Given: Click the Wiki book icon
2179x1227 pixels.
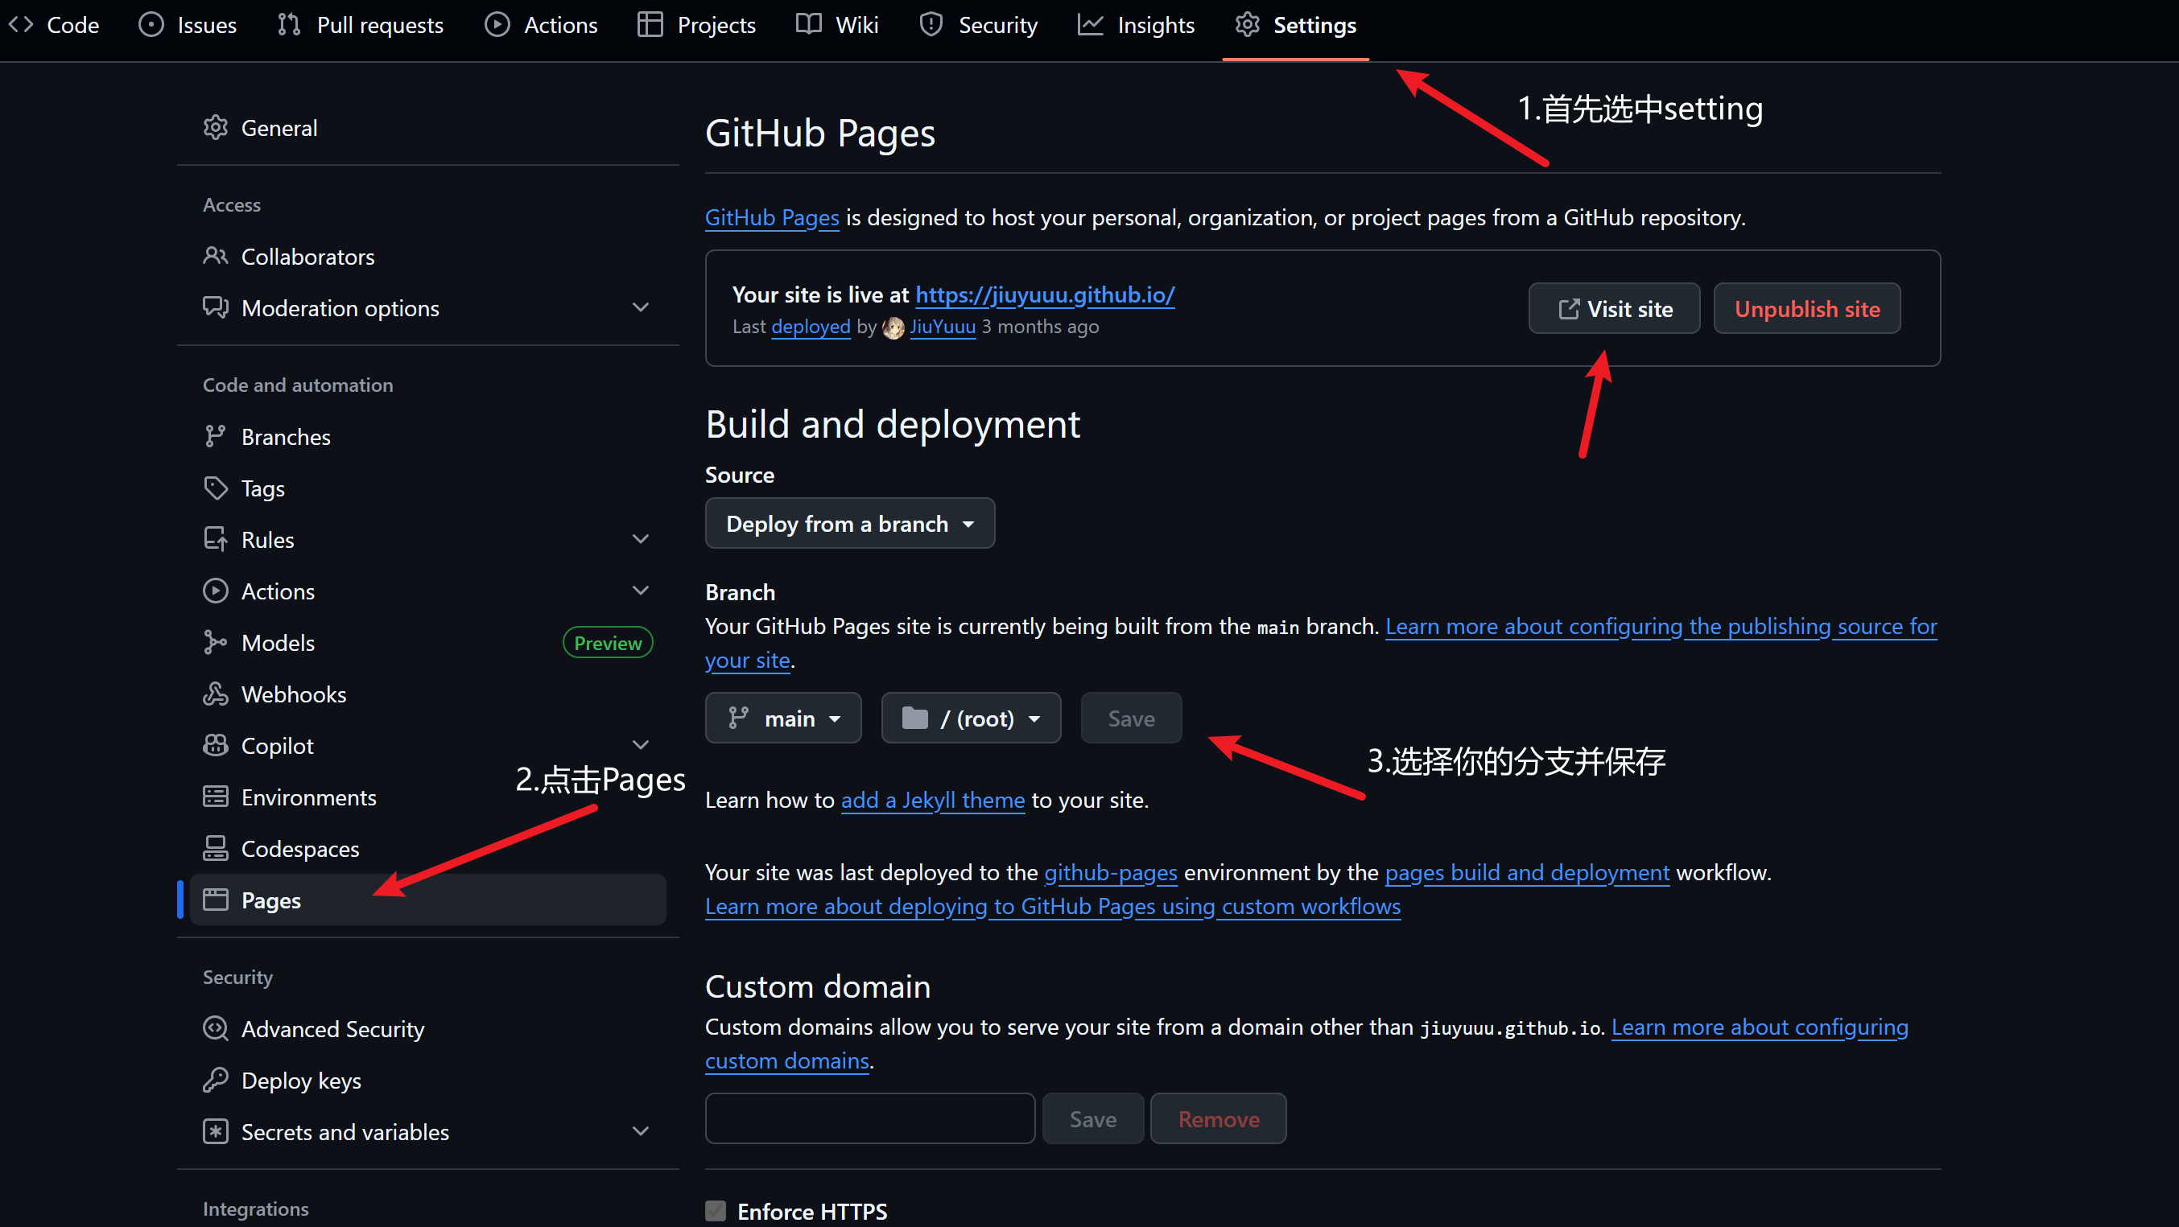Looking at the screenshot, I should click(808, 24).
